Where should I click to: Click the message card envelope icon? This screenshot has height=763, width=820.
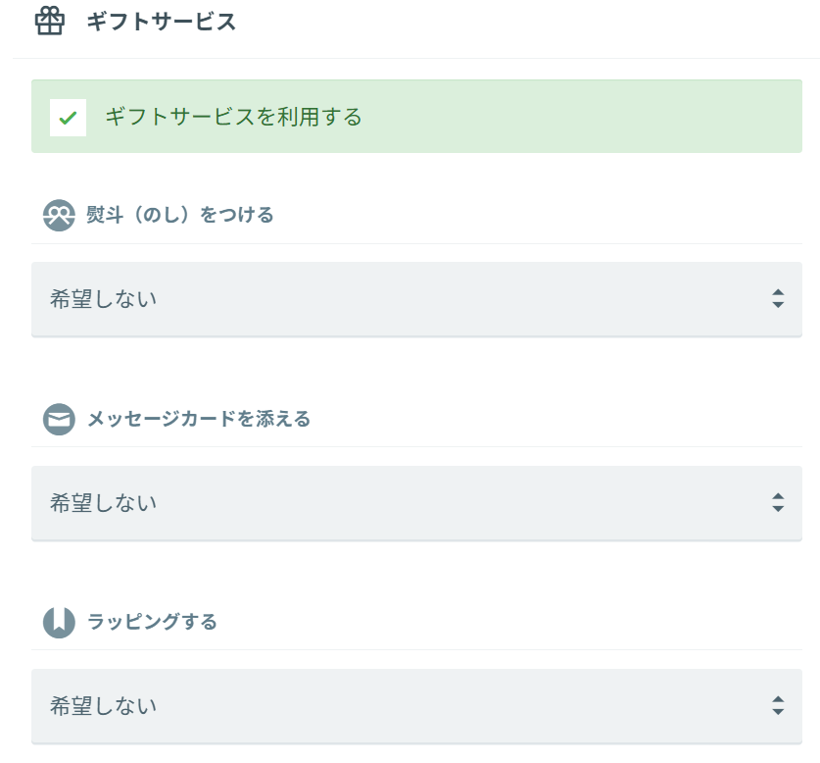[x=59, y=420]
